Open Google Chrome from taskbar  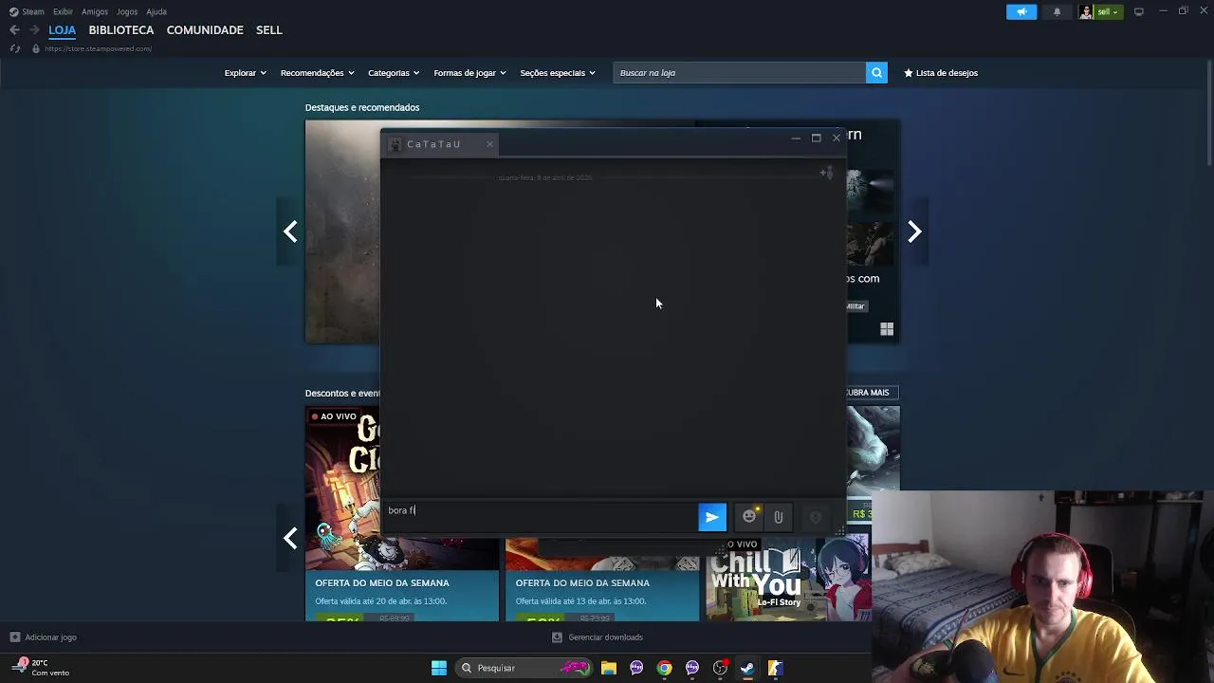664,668
